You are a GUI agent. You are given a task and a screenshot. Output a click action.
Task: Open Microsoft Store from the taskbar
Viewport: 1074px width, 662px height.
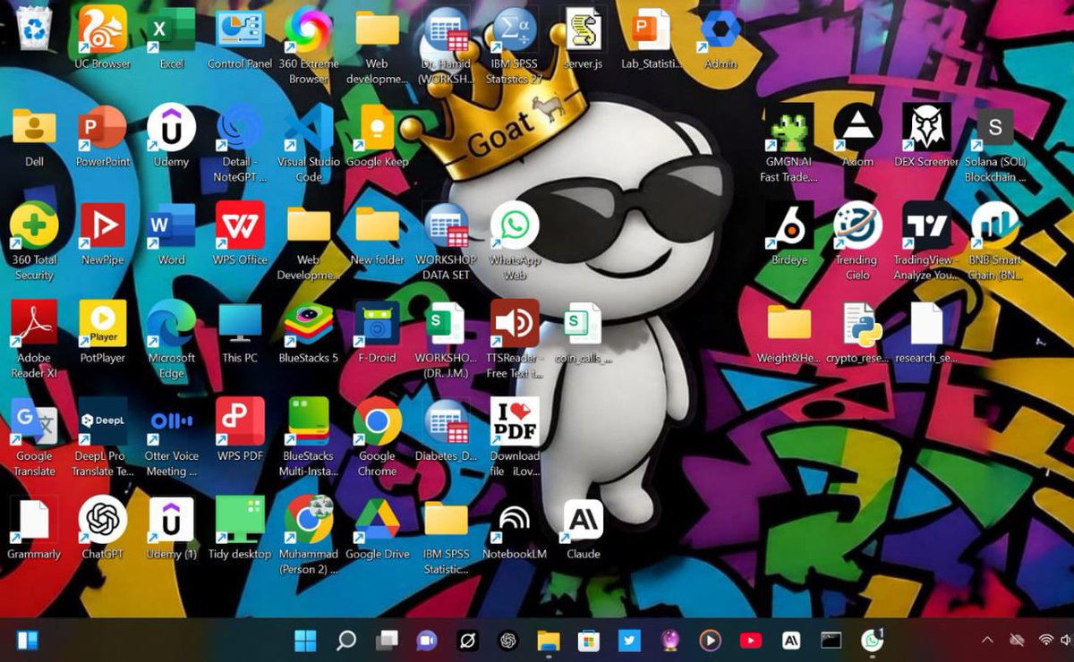pyautogui.click(x=588, y=641)
